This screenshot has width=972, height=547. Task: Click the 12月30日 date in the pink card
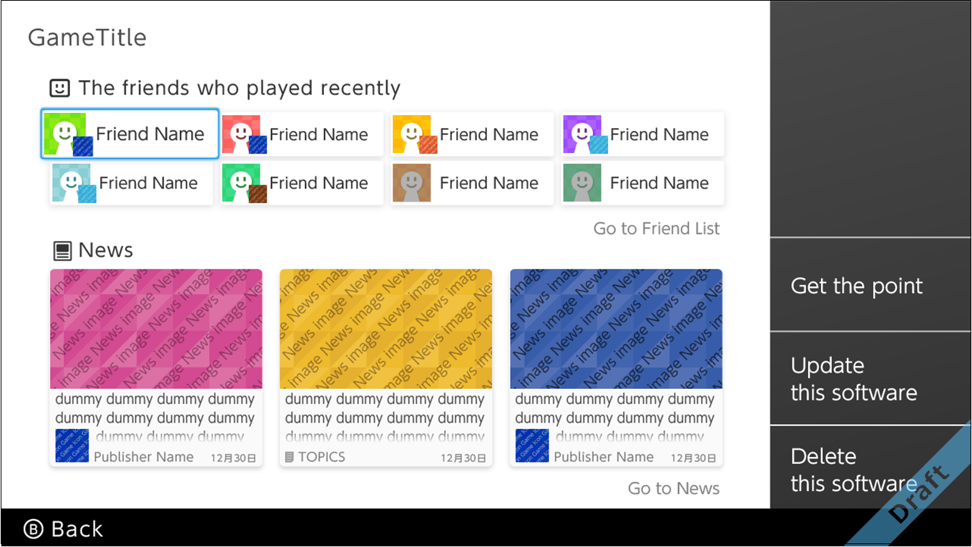(x=234, y=458)
